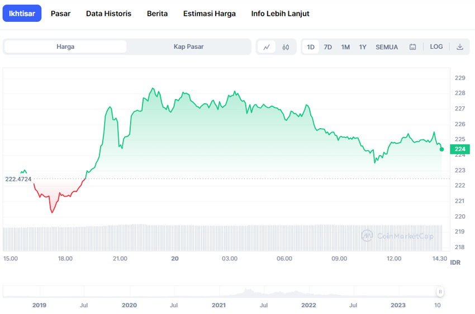Screen dimensions: 475x314
Task: Set time range to 1Y
Action: pyautogui.click(x=363, y=47)
